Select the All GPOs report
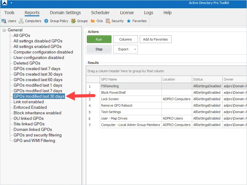The height and width of the screenshot is (185, 247). [22, 36]
